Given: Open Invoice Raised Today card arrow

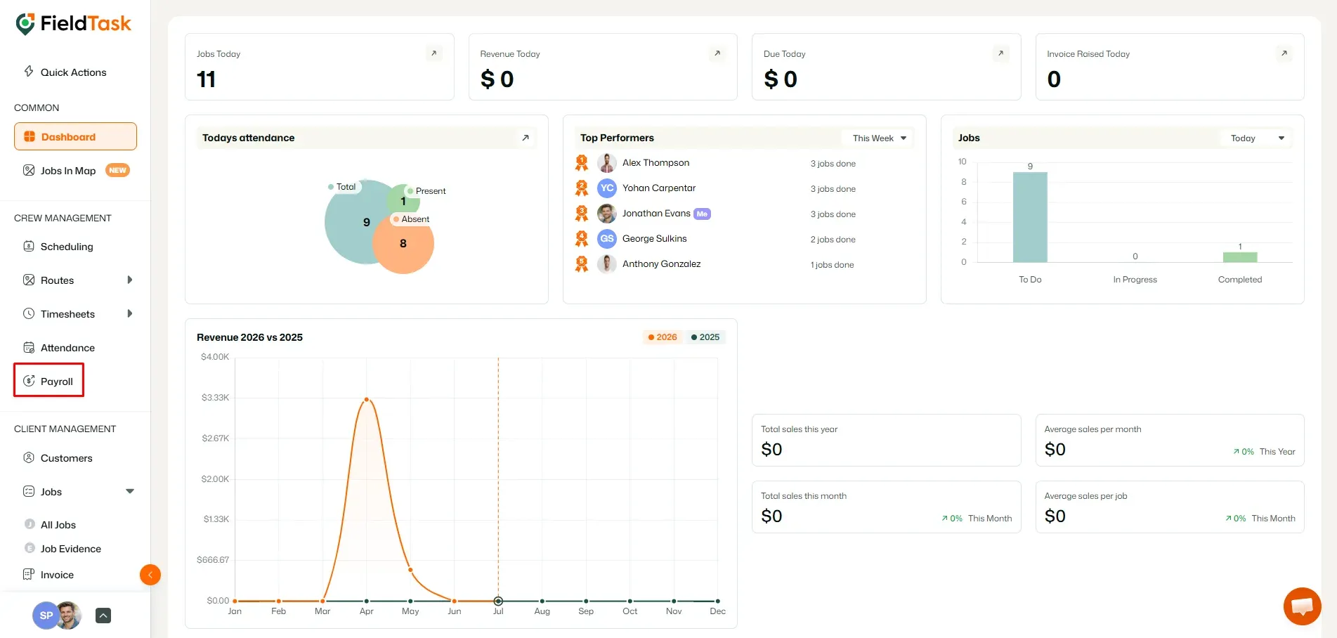Looking at the screenshot, I should pyautogui.click(x=1284, y=53).
